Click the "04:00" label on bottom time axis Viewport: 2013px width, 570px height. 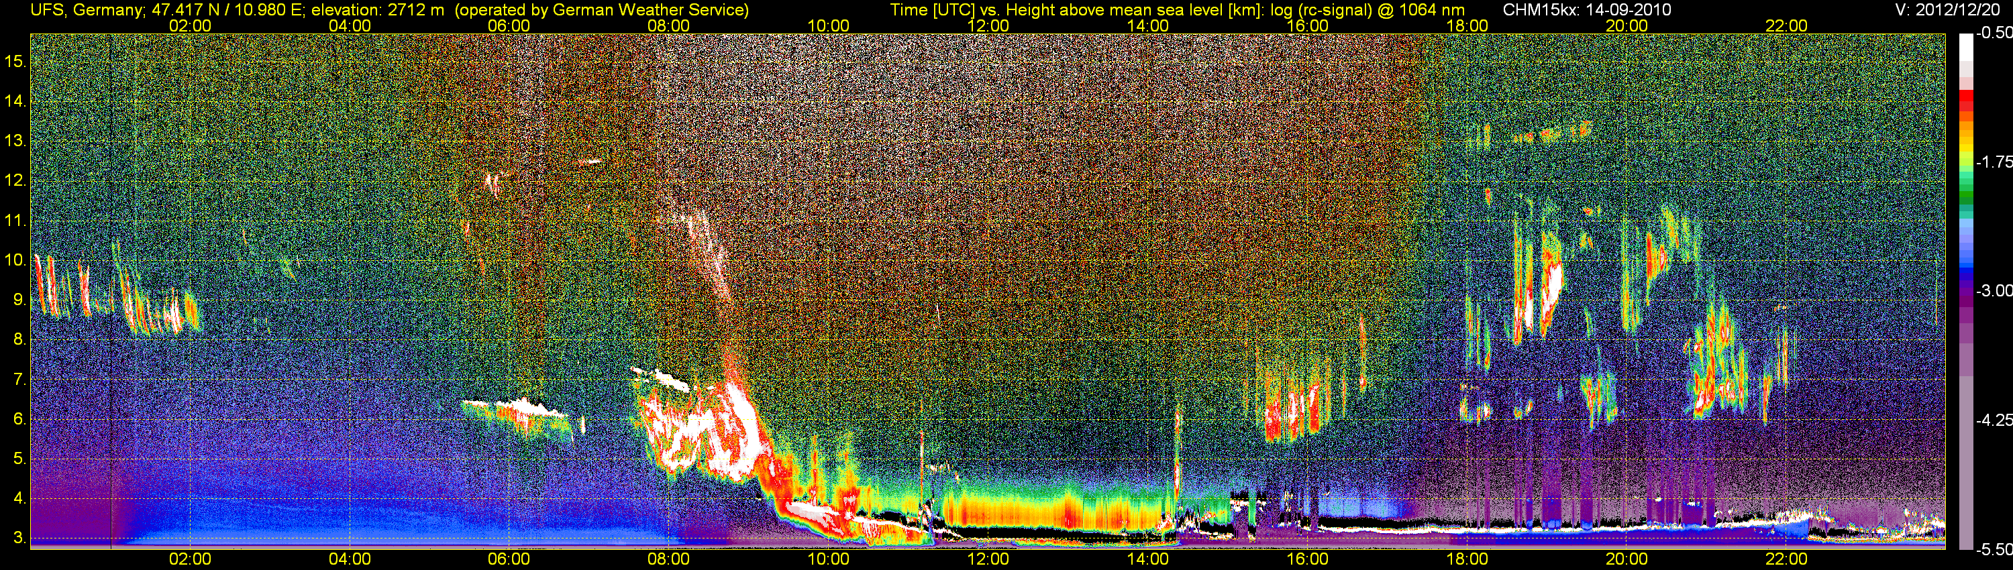coord(350,559)
